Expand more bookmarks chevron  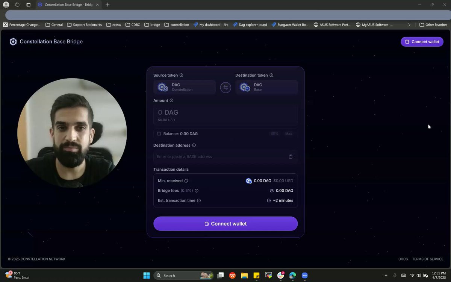[409, 24]
